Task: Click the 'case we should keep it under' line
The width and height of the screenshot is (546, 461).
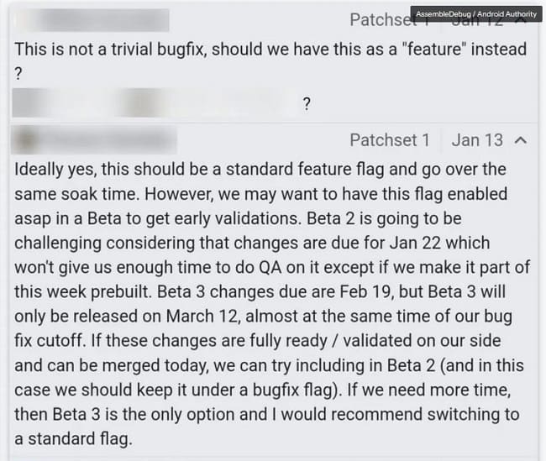Action: (263, 390)
